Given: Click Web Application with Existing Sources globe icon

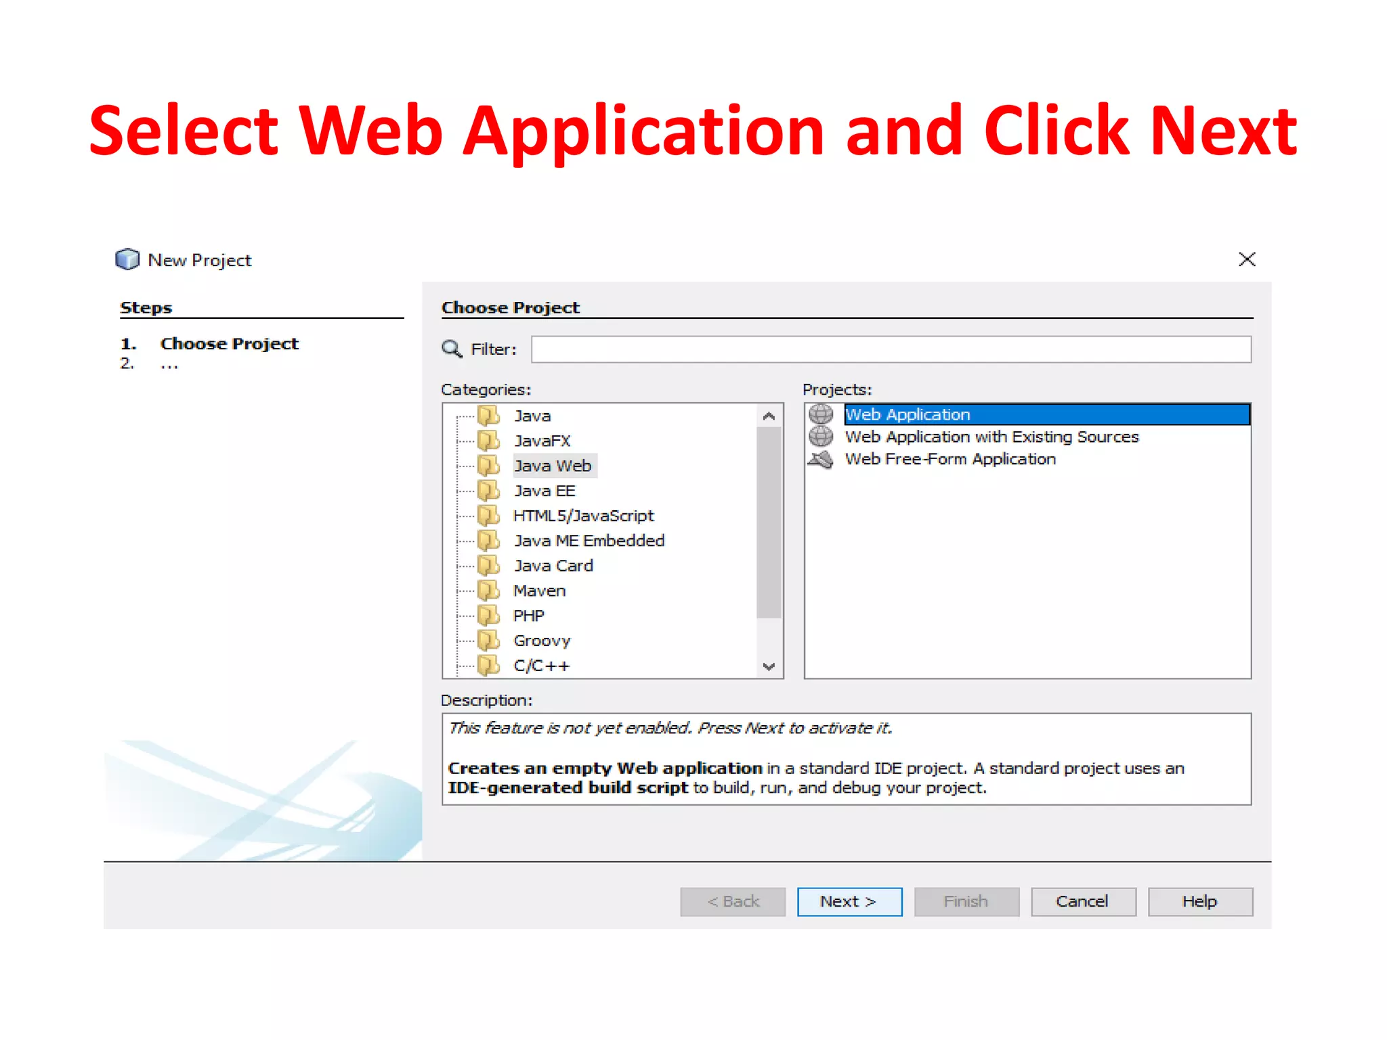Looking at the screenshot, I should (821, 436).
